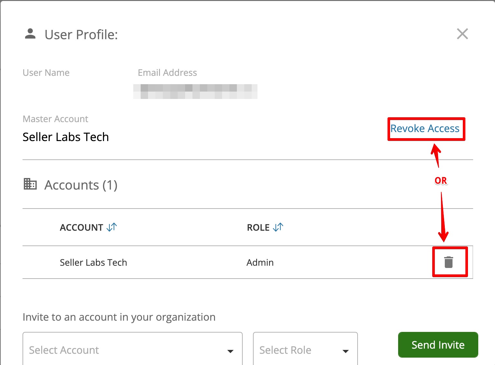
Task: Click the Master Account label
Action: pyautogui.click(x=55, y=119)
